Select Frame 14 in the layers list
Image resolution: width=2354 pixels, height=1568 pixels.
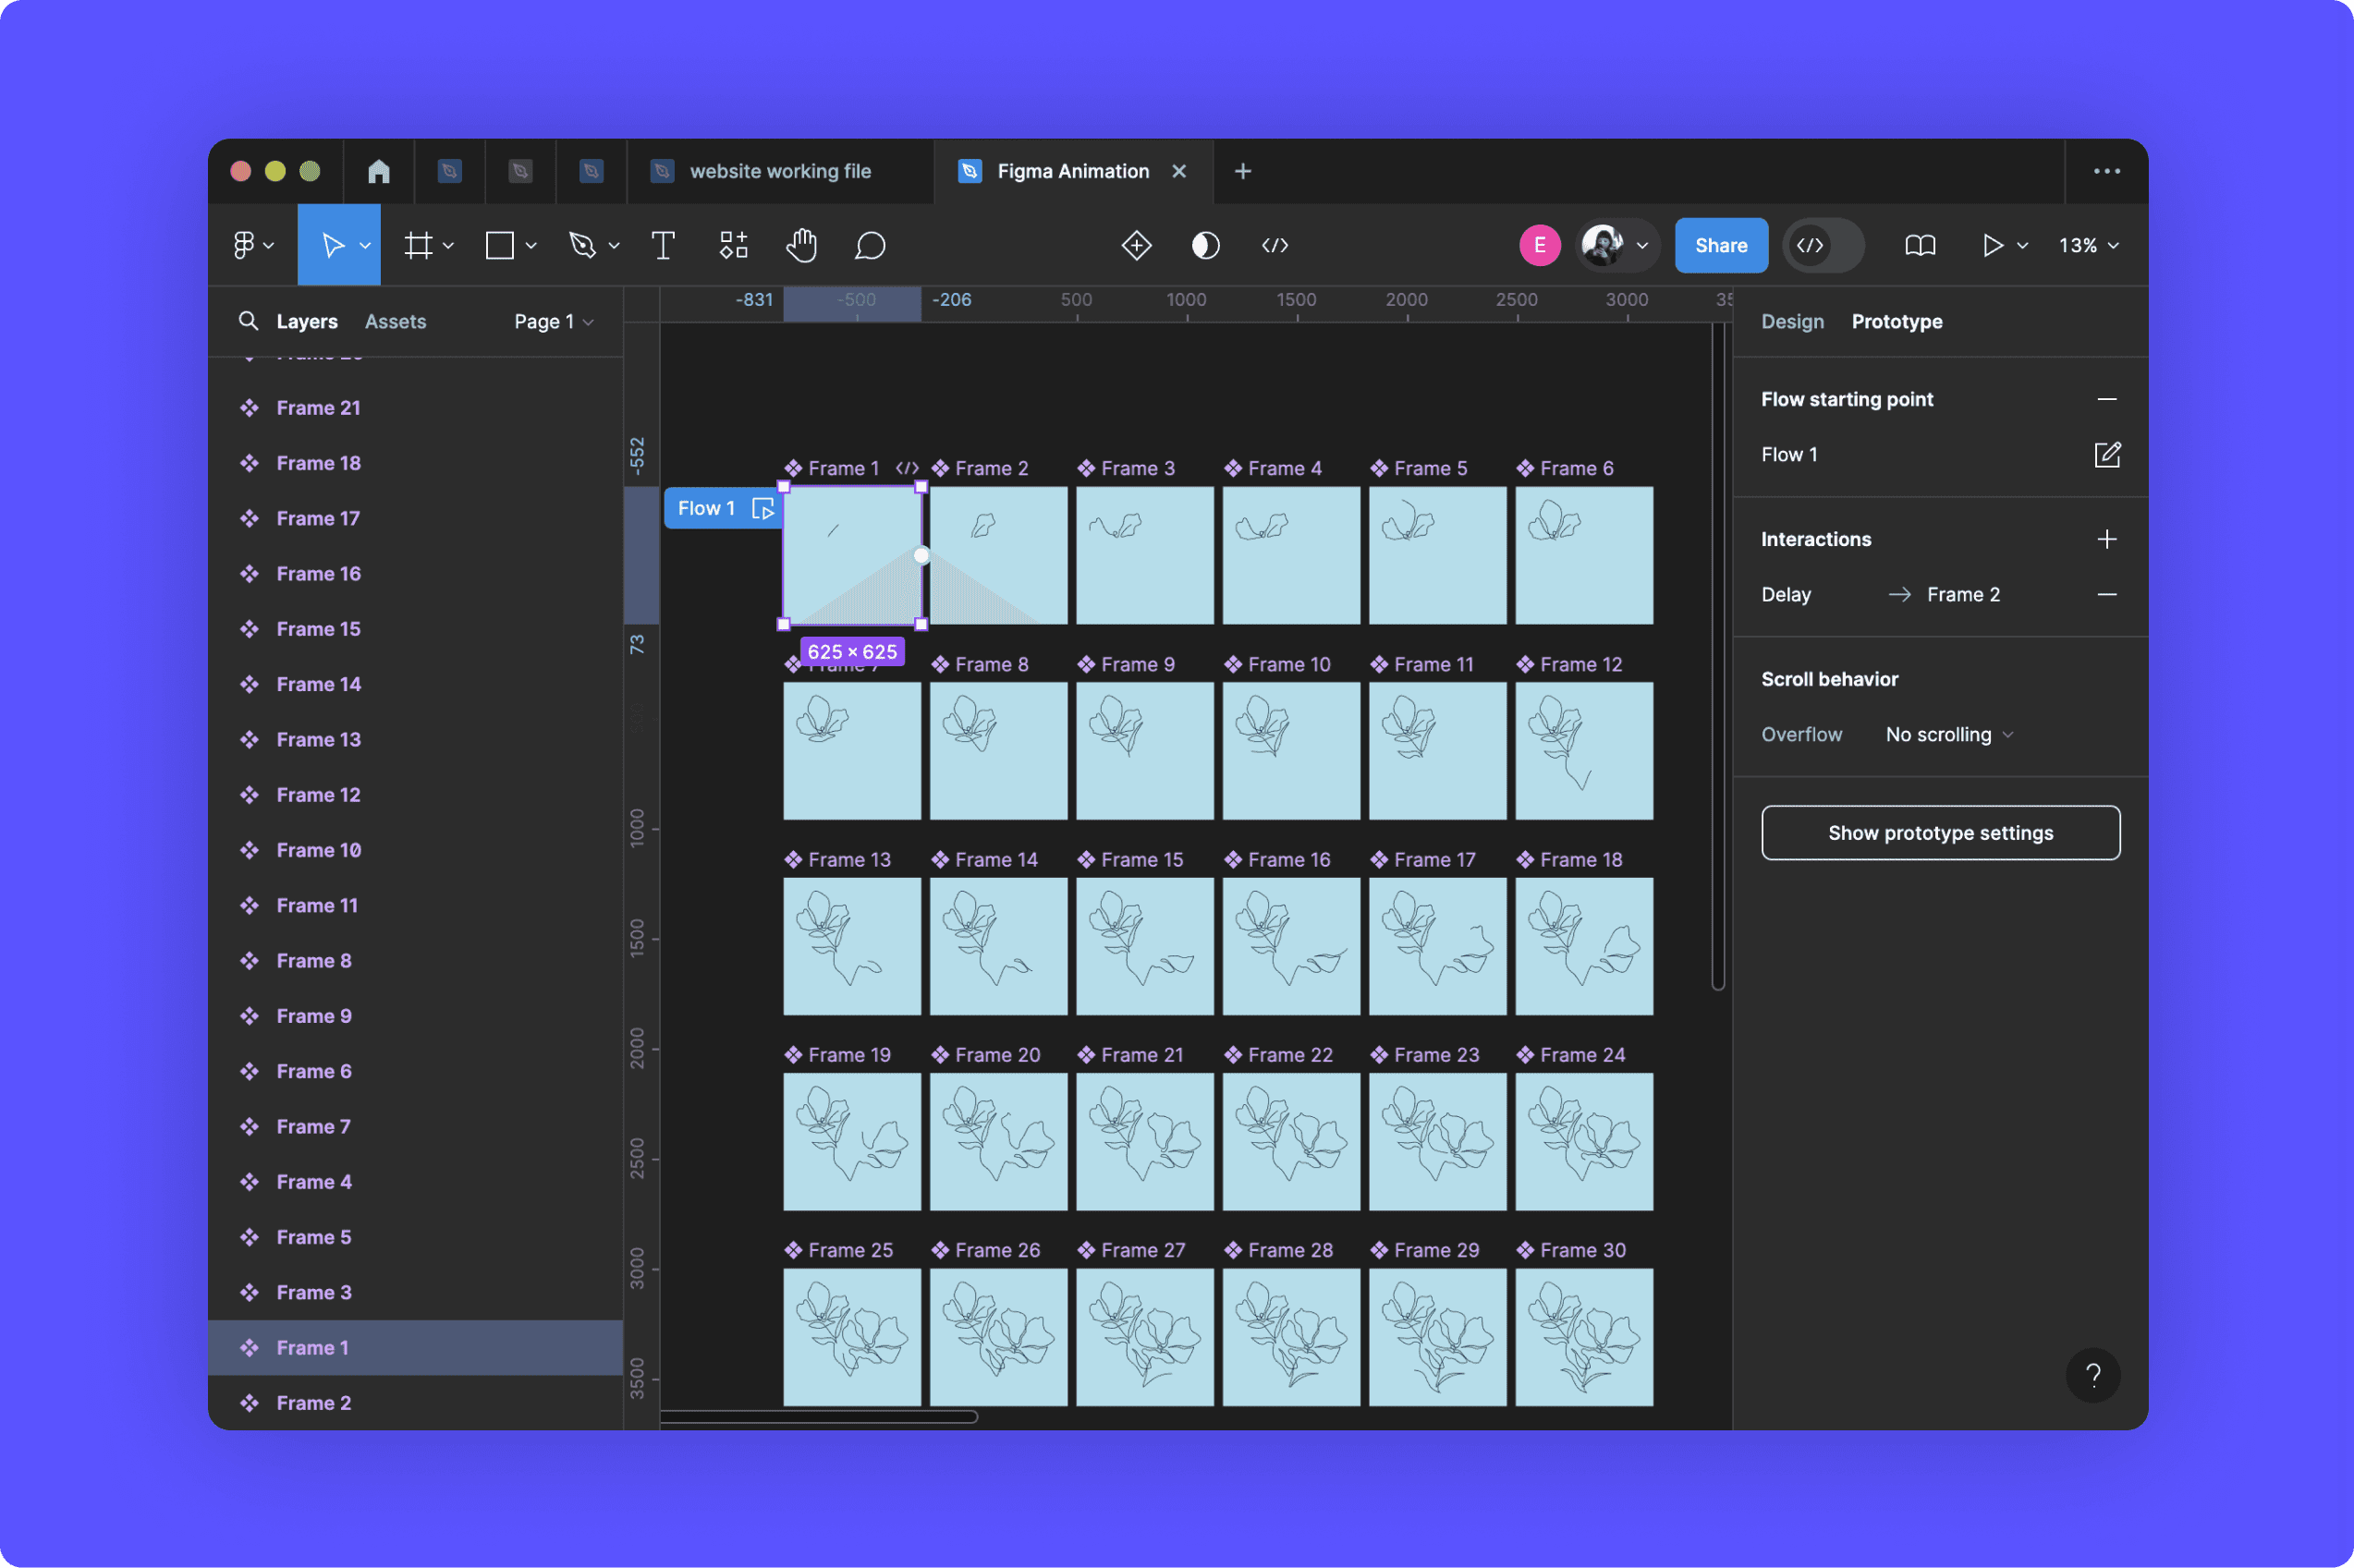click(x=416, y=684)
